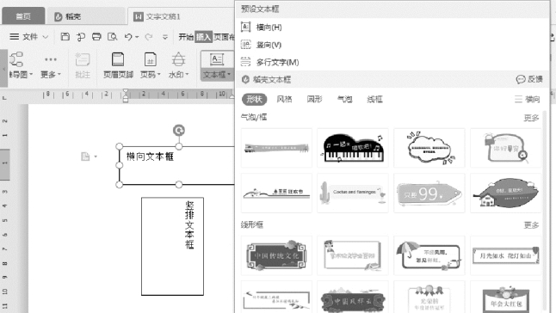Select the 形状 filter pill
This screenshot has width=556, height=313.
click(x=254, y=99)
